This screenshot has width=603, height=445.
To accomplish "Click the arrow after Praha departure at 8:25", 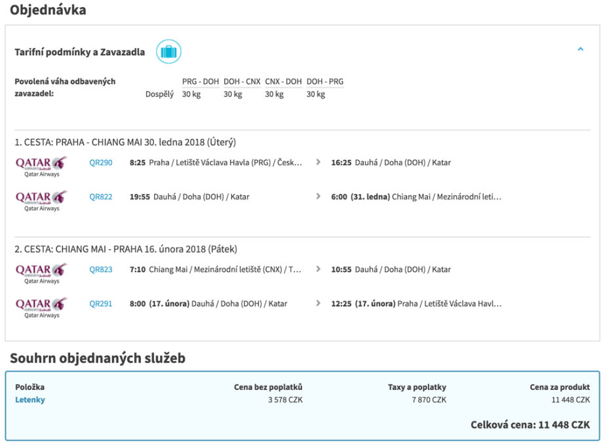I will tap(319, 162).
